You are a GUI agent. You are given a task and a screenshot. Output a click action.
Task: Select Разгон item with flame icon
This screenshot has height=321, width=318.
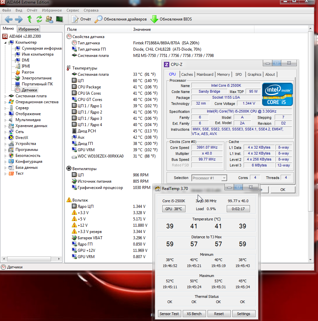point(28,72)
